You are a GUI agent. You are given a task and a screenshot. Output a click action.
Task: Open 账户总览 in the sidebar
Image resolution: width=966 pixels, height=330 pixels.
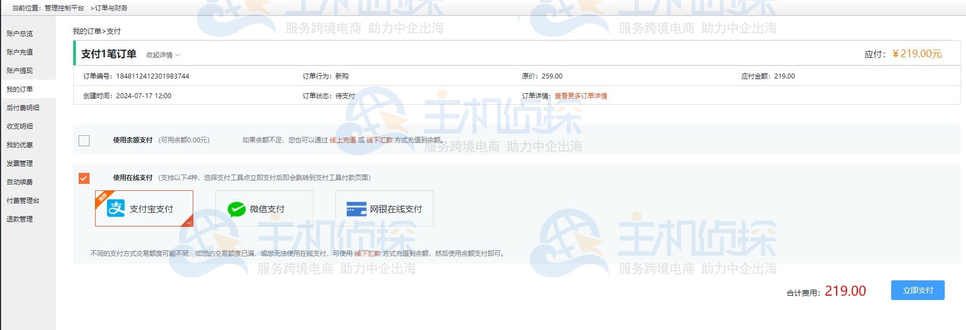(x=20, y=33)
